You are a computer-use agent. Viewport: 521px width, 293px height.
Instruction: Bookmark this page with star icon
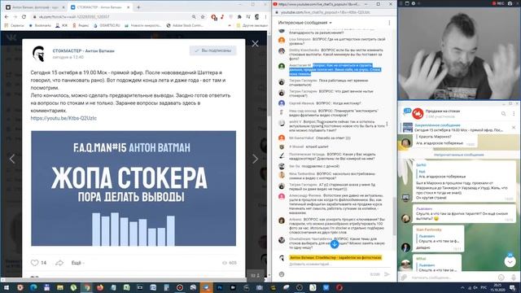click(203, 16)
